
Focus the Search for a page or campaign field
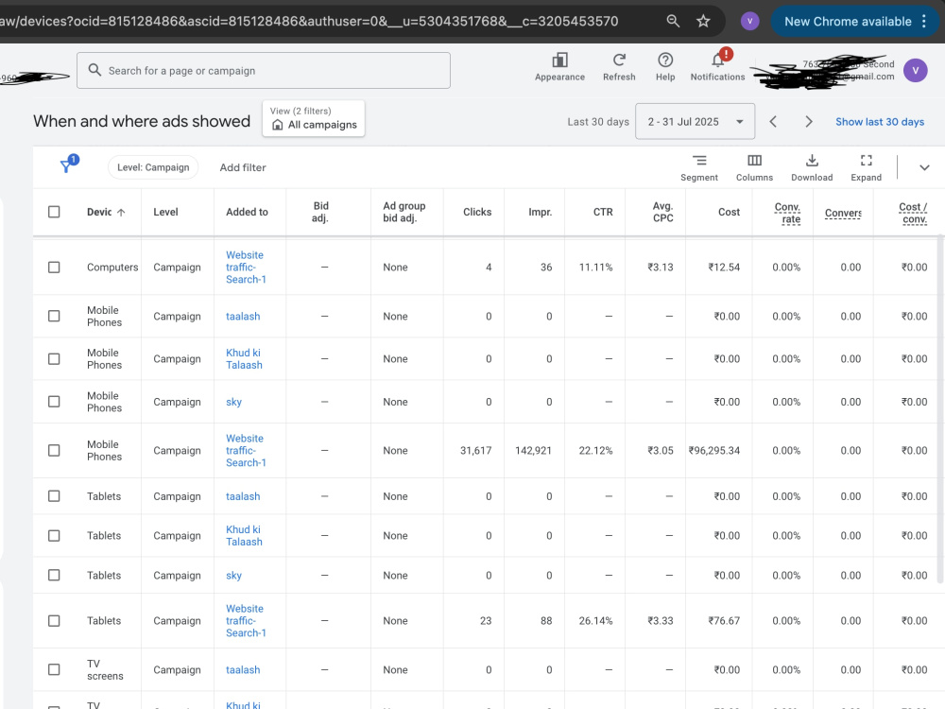[264, 71]
